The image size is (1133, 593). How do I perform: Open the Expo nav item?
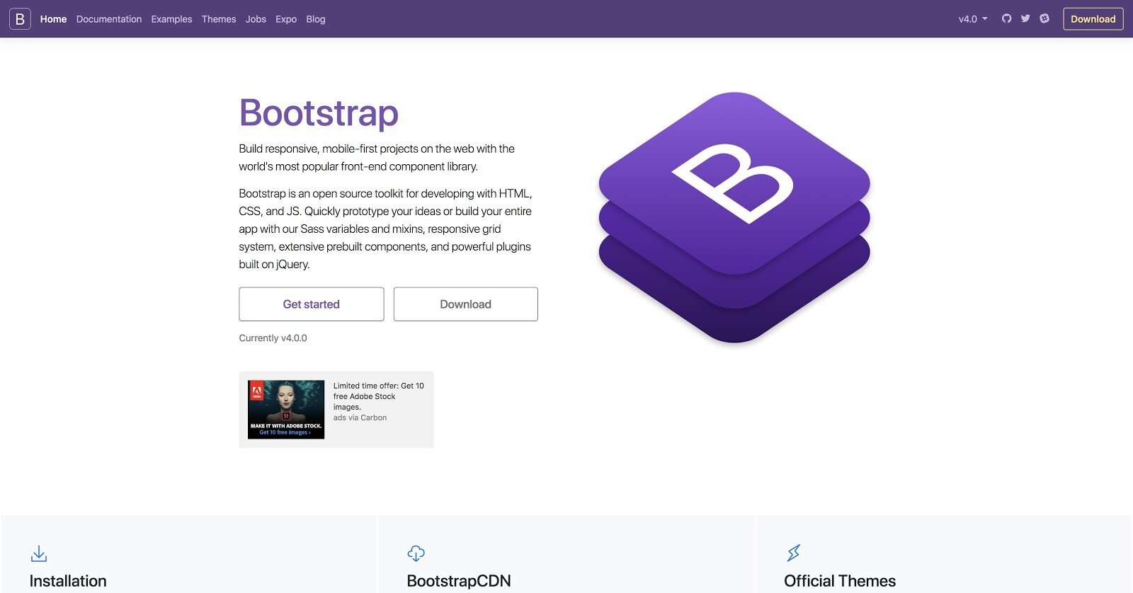click(x=286, y=19)
